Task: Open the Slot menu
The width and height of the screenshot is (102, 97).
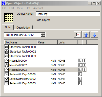Action: pos(28,8)
